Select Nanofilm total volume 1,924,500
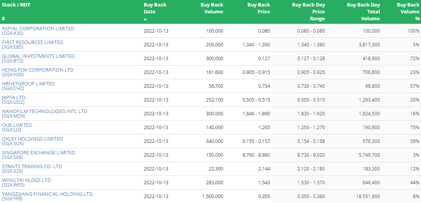 369,113
